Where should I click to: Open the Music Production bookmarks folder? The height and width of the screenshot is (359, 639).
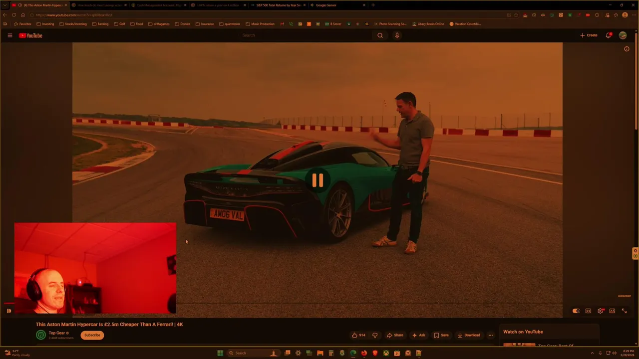tap(260, 24)
